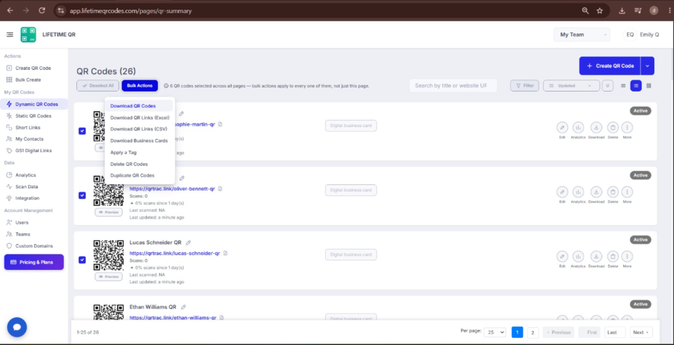The image size is (674, 345).
Task: Switch to compact list view icon
Action: pos(623,86)
